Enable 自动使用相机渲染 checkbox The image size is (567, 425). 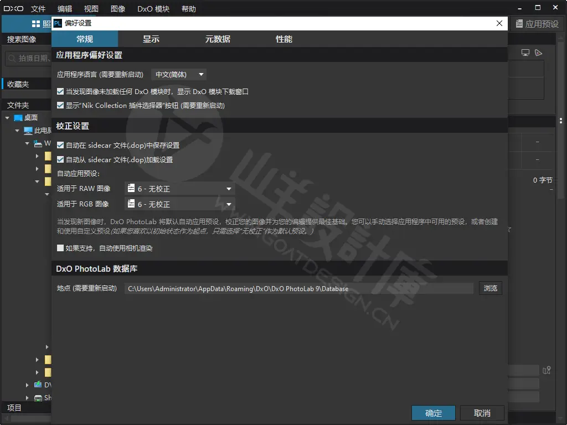click(x=60, y=248)
